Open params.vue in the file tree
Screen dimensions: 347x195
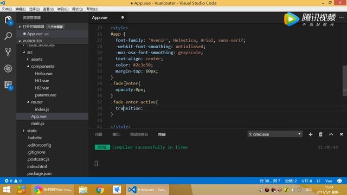coord(46,95)
